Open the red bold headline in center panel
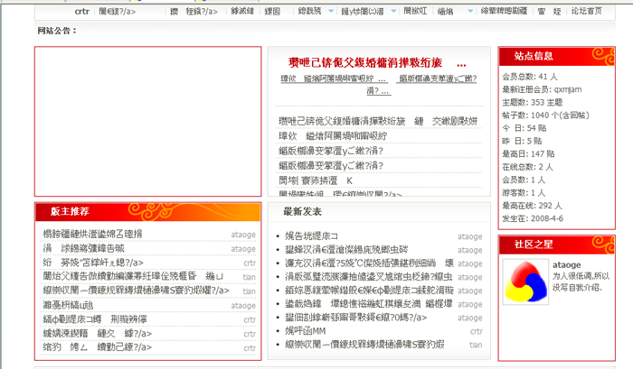633x369 pixels. [364, 63]
